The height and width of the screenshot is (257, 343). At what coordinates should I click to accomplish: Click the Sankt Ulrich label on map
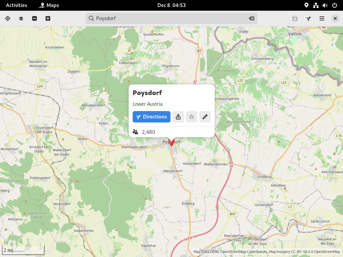[320, 222]
